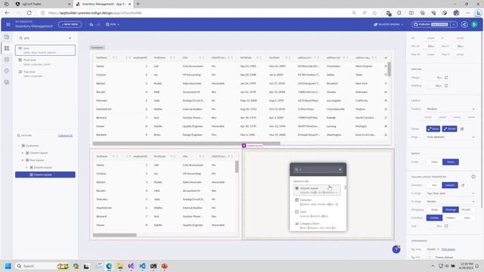
Task: Select the Grid component in the toolbox
Action: [x=45, y=51]
